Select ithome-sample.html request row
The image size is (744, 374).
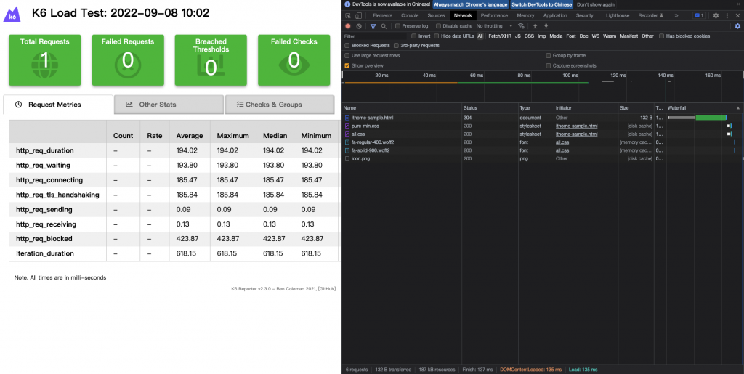542,118
